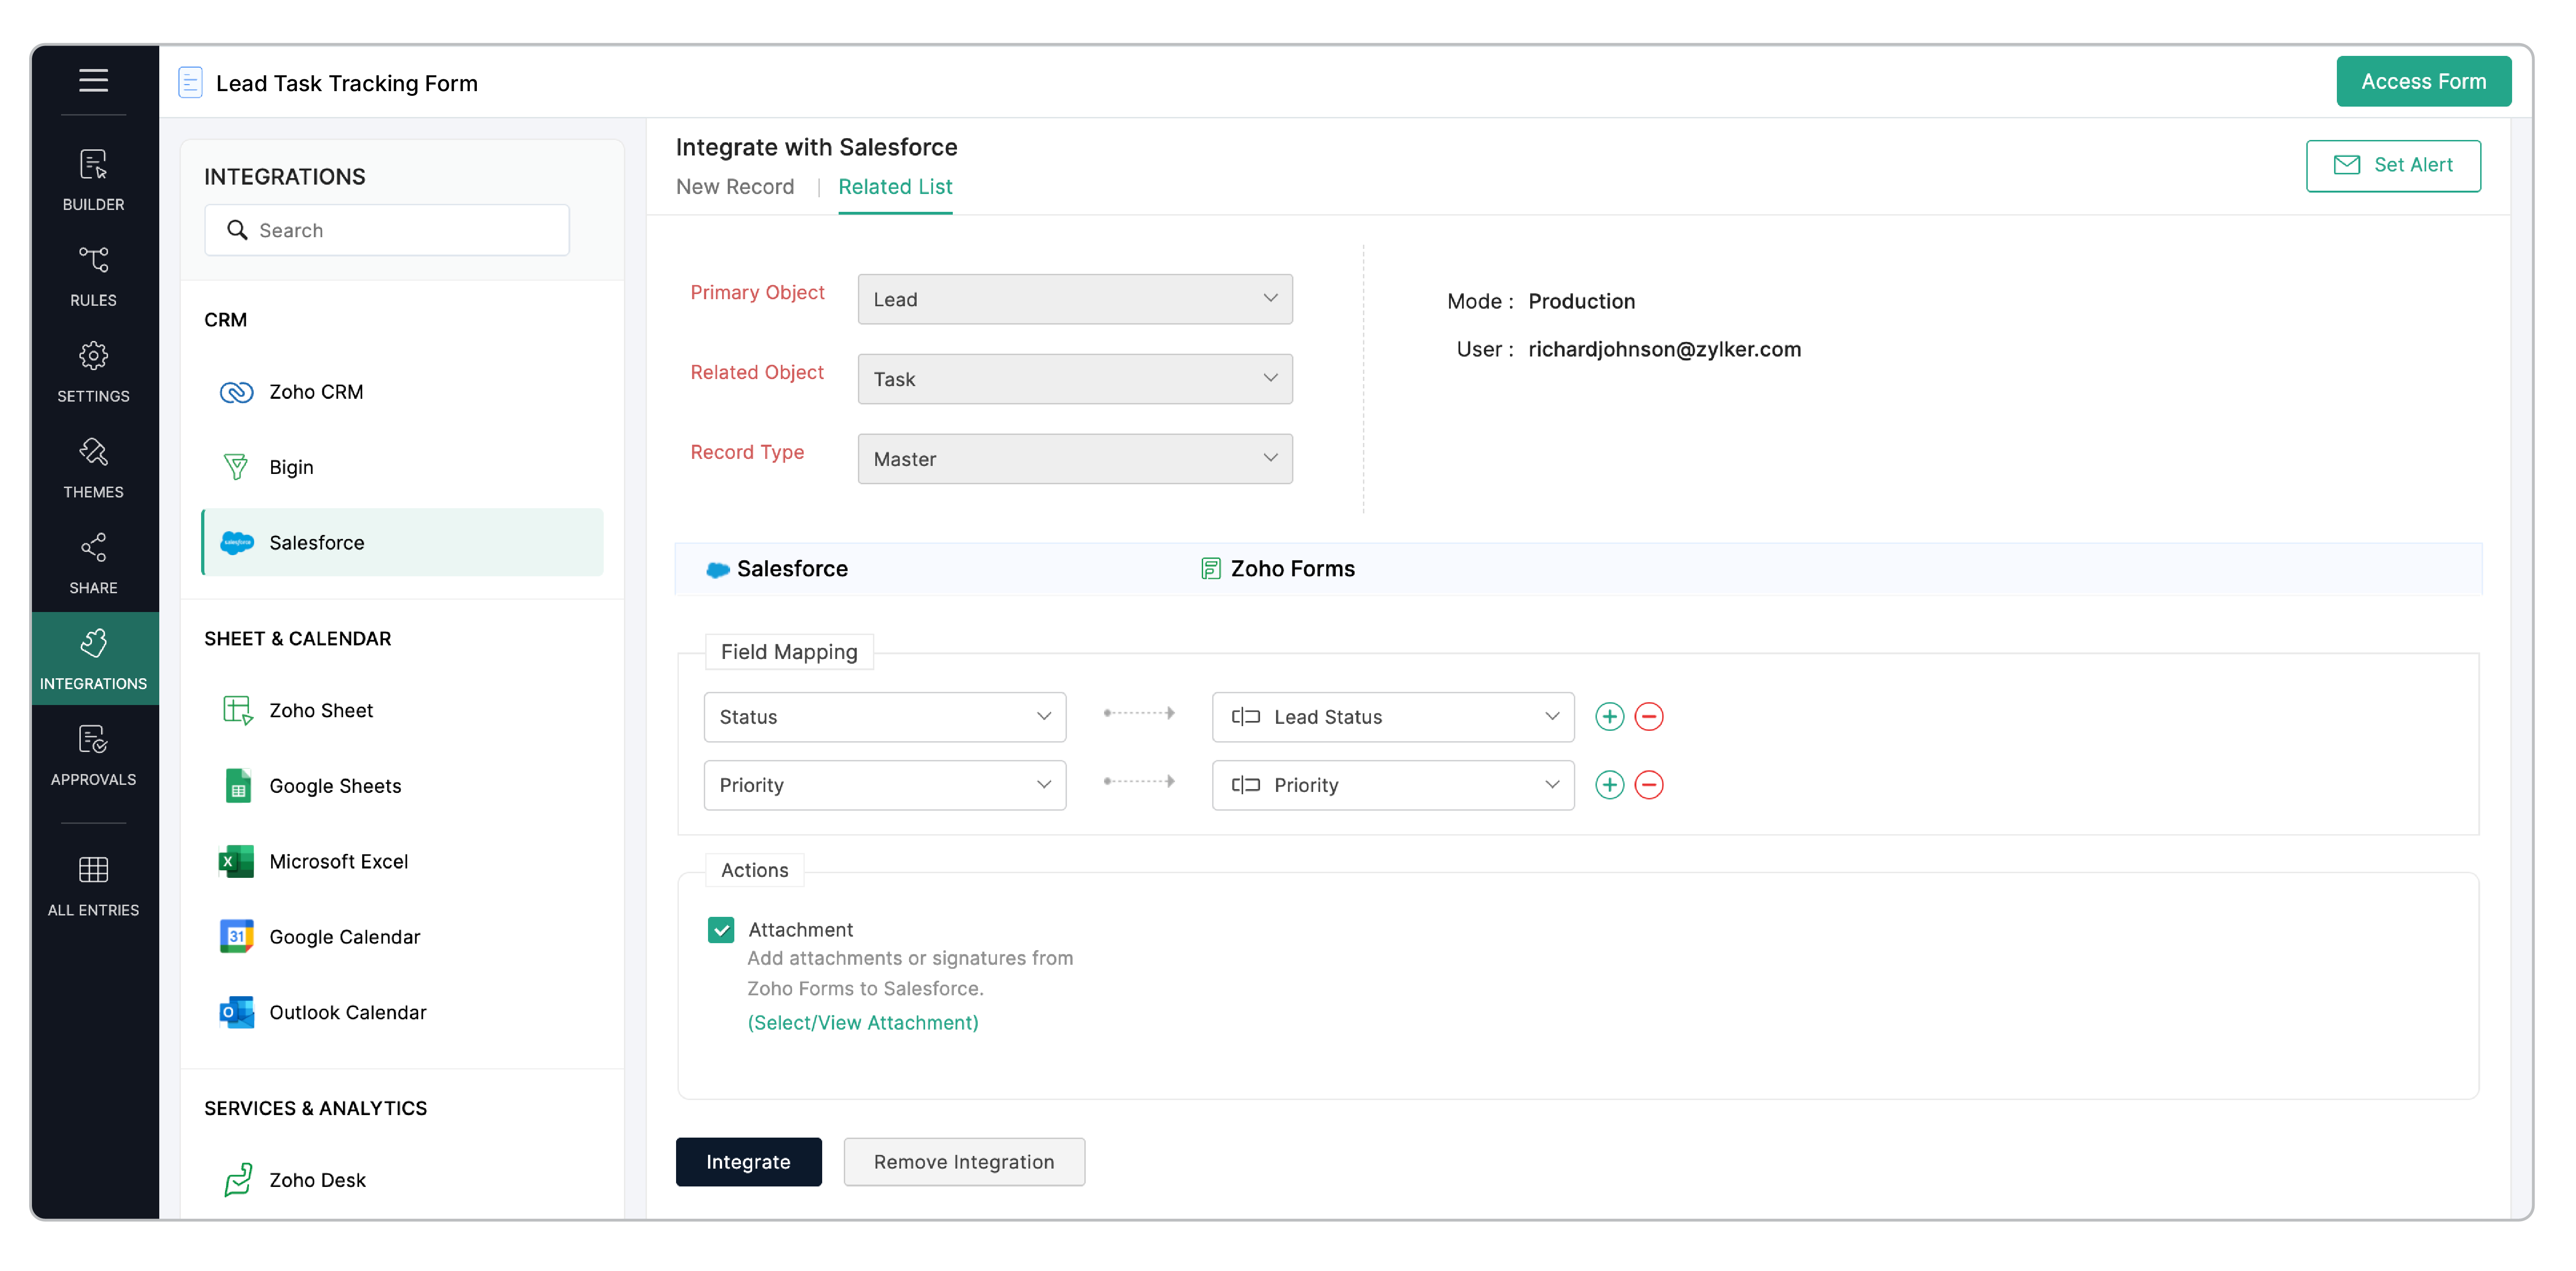Select the Related List tab
This screenshot has height=1271, width=2576.
pos(894,187)
